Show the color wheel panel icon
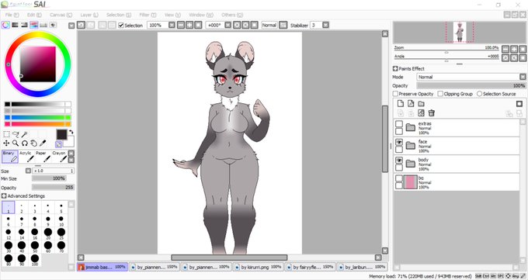528x280 pixels. click(x=5, y=25)
